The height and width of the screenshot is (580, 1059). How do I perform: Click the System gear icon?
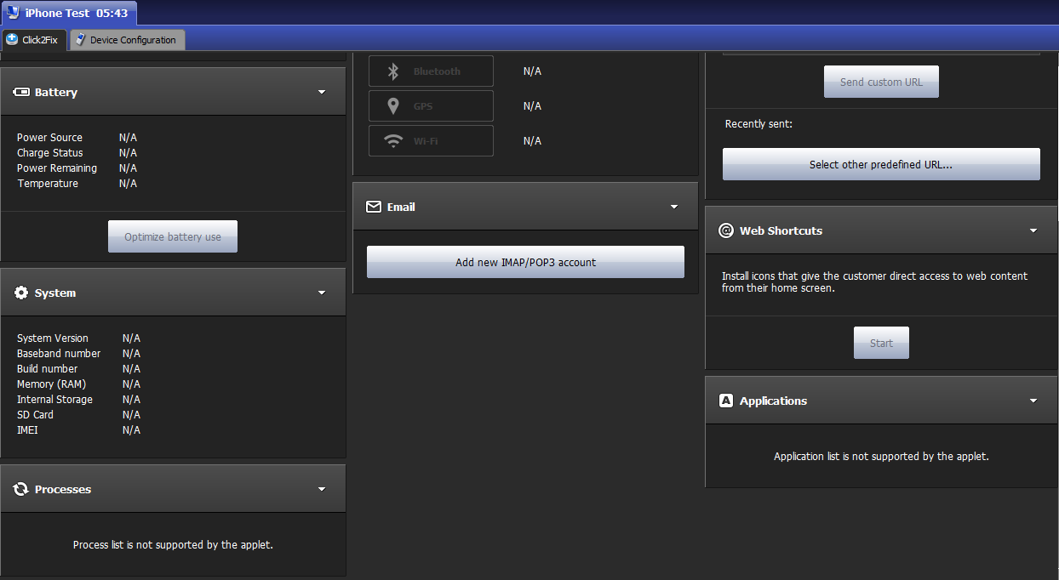pyautogui.click(x=21, y=292)
